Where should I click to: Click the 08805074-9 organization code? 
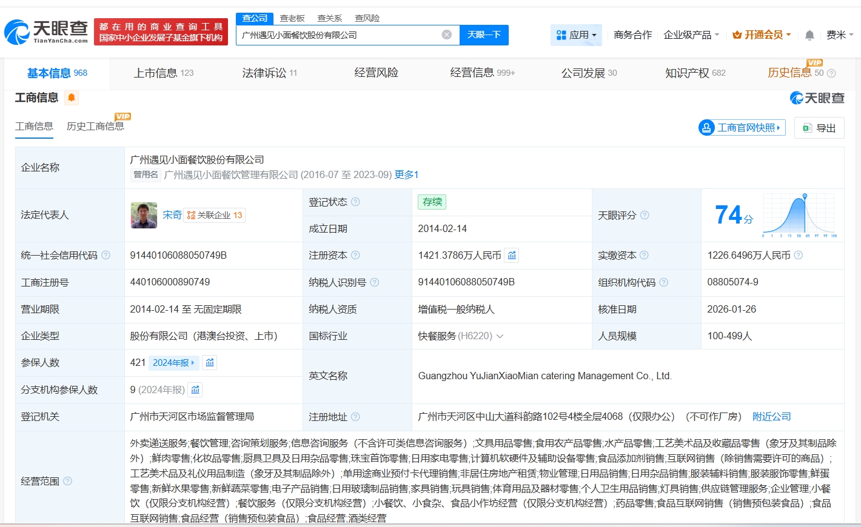[x=732, y=282]
